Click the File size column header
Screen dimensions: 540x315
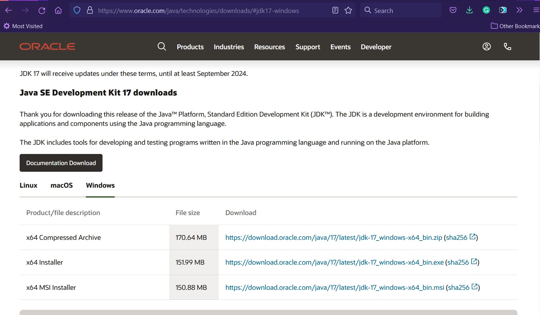188,212
